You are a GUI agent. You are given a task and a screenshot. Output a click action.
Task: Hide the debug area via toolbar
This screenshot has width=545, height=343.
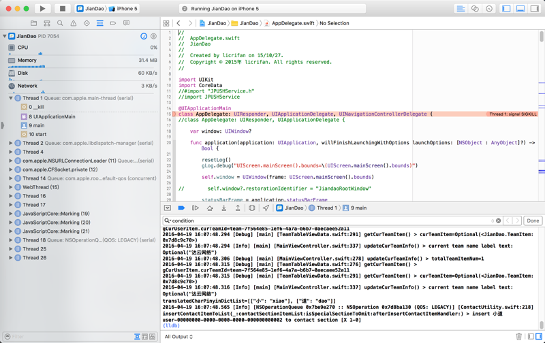(520, 9)
